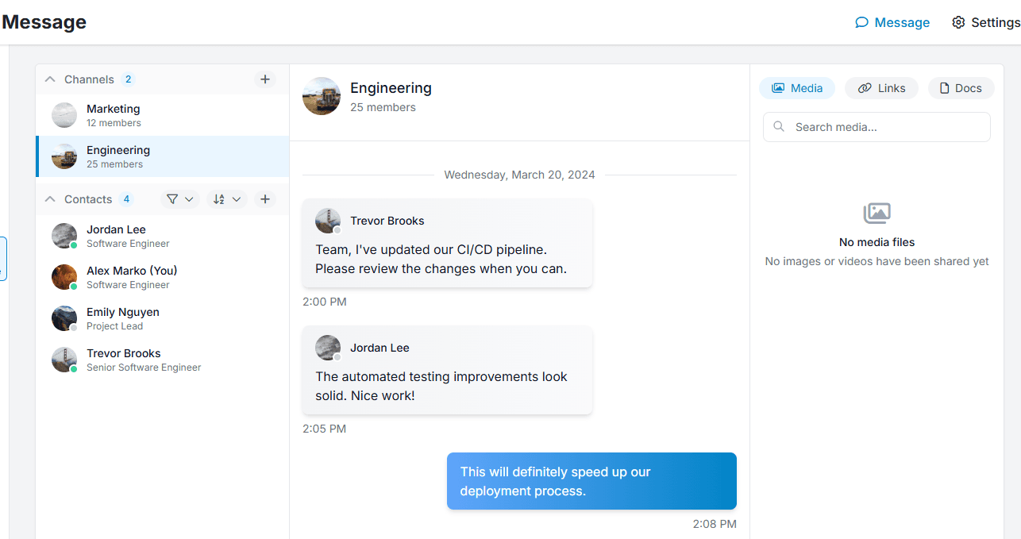Click the add channel plus icon
Image resolution: width=1021 pixels, height=539 pixels.
click(265, 79)
